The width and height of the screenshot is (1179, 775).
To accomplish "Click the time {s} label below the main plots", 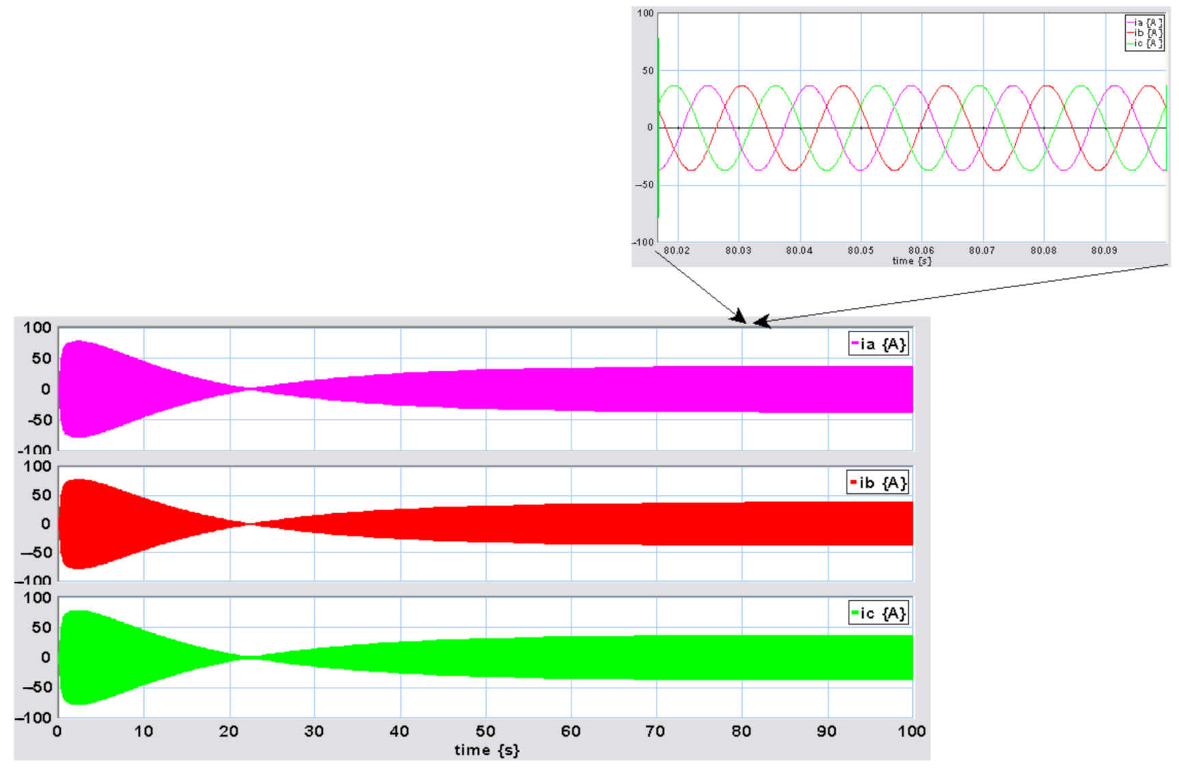I will pyautogui.click(x=487, y=750).
